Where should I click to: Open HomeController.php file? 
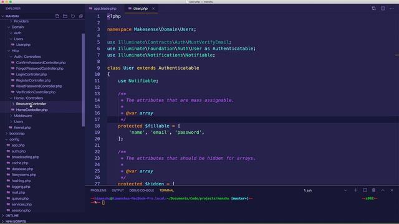pos(32,110)
